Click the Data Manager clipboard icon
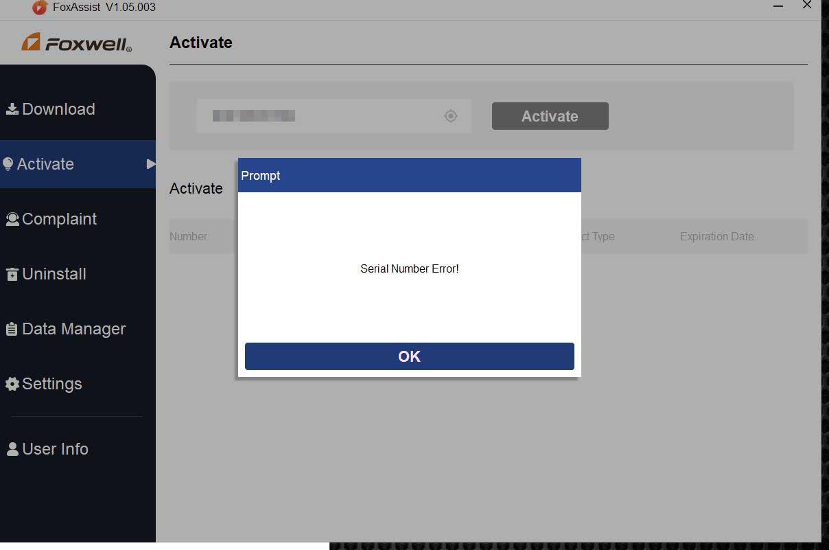 pos(12,329)
